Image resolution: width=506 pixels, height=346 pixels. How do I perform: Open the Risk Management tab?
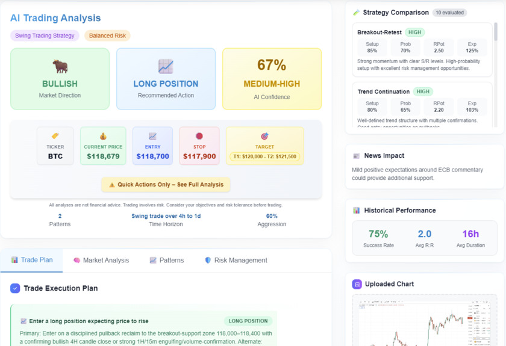coord(236,260)
